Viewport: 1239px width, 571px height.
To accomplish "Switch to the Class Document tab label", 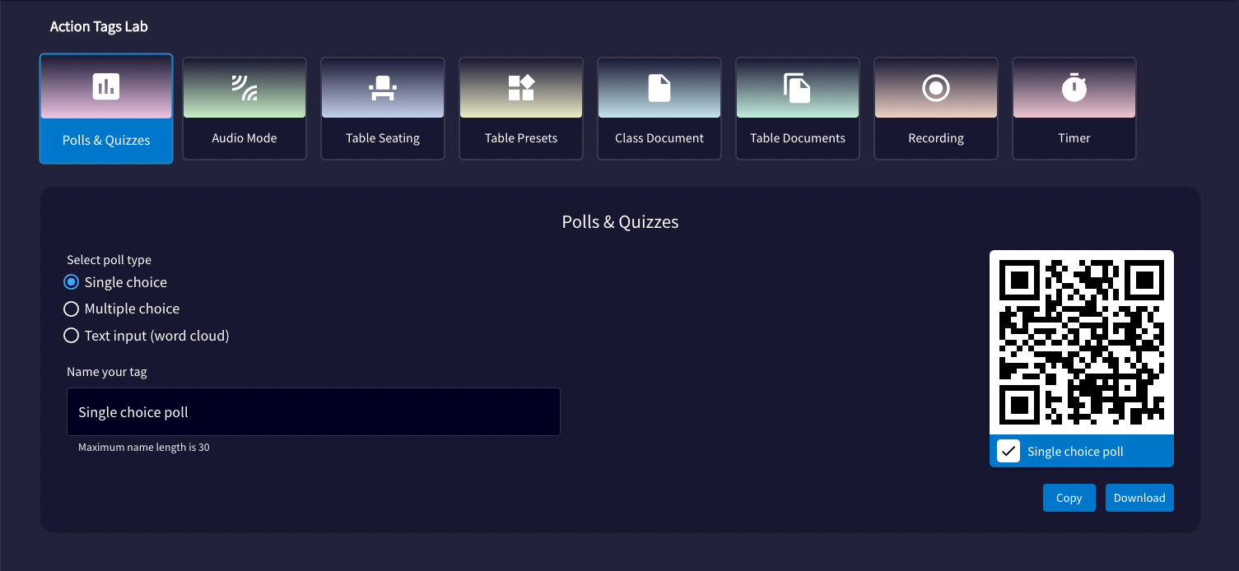I will [x=659, y=138].
